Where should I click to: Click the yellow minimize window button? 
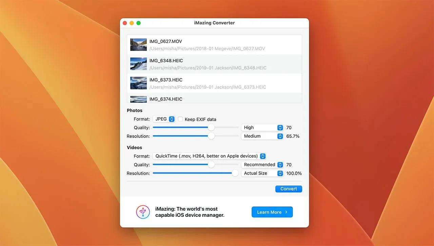coord(132,23)
